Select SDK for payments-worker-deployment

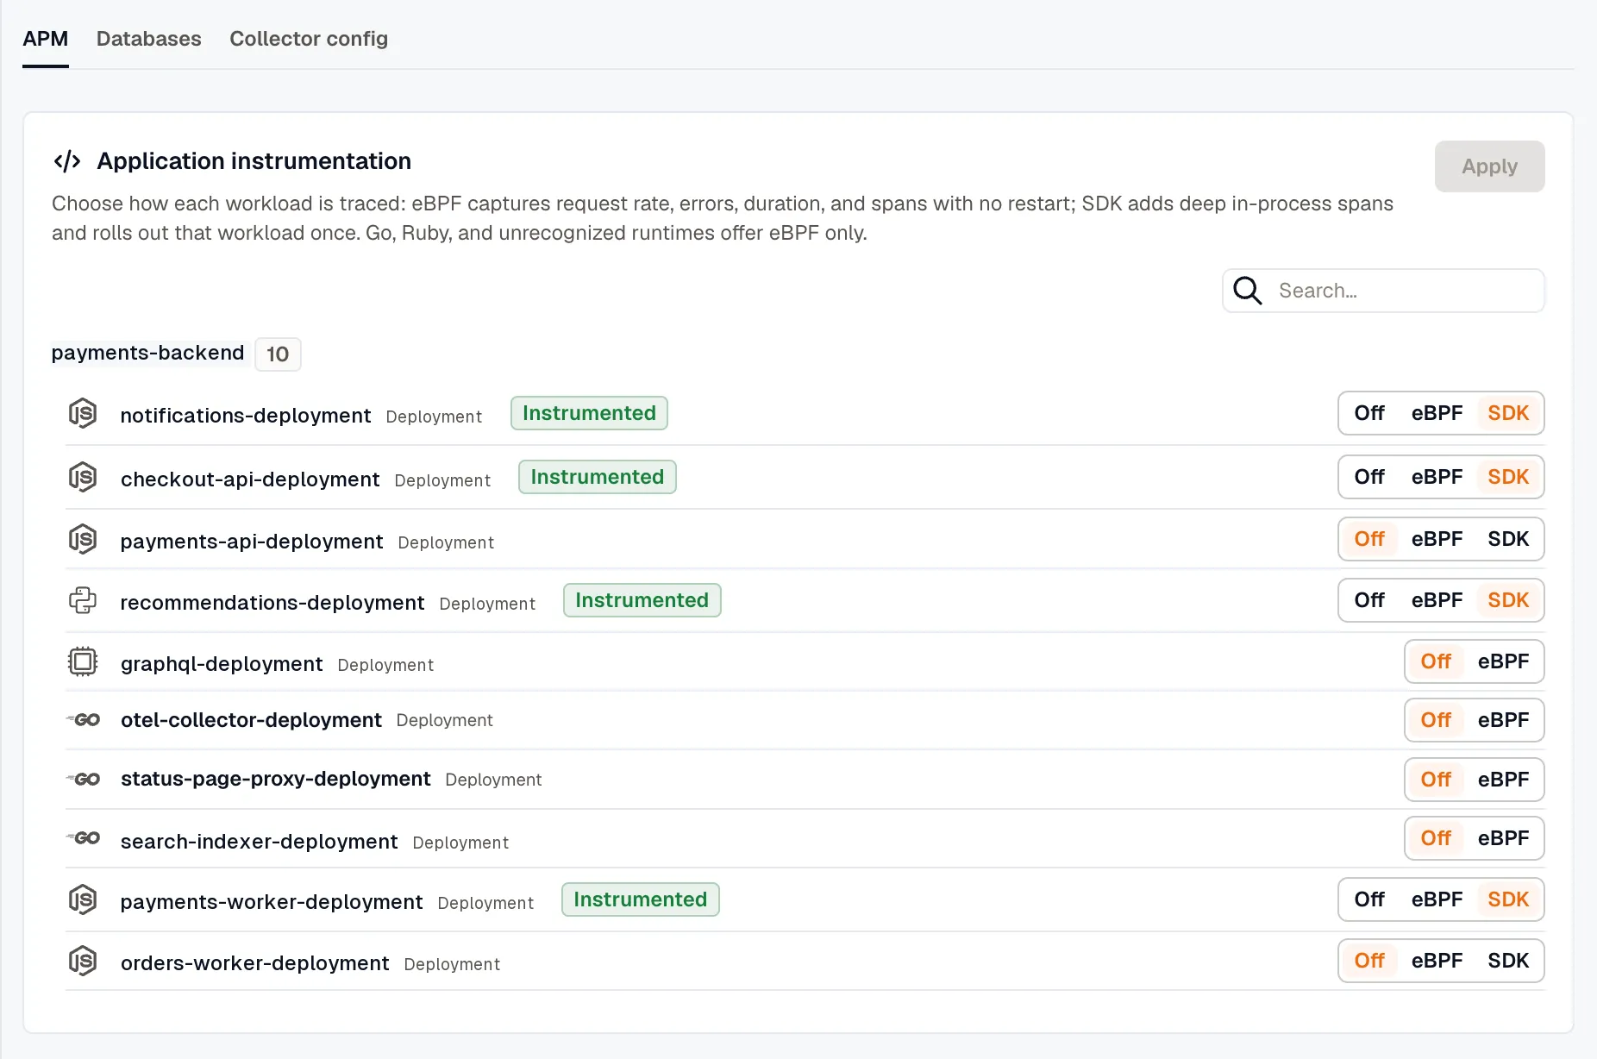1508,899
